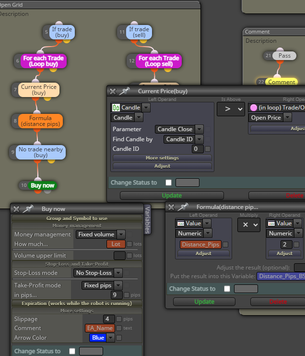The image size is (305, 356).
Task: Select the 'For each Trade (Loop buy)' block
Action: [44, 61]
